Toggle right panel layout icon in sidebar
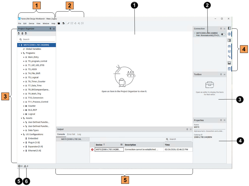249x186 pixels. tap(229, 40)
